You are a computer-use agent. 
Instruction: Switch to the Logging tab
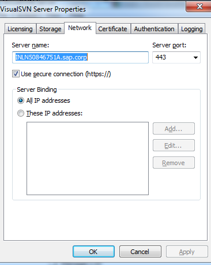pyautogui.click(x=191, y=29)
